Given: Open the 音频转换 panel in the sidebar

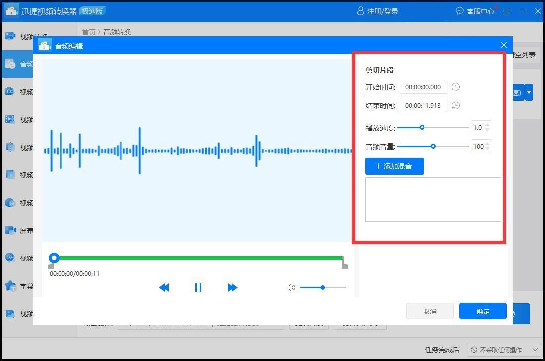Looking at the screenshot, I should click(x=11, y=64).
